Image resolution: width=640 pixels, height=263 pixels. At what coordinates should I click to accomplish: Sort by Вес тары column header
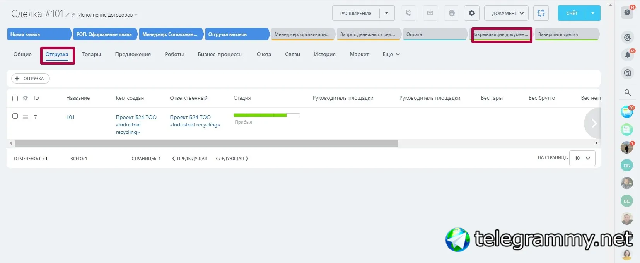[492, 98]
